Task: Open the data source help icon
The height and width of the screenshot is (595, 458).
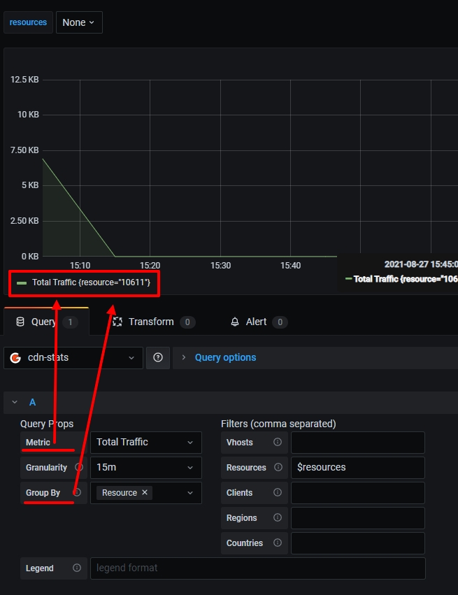Action: [158, 357]
